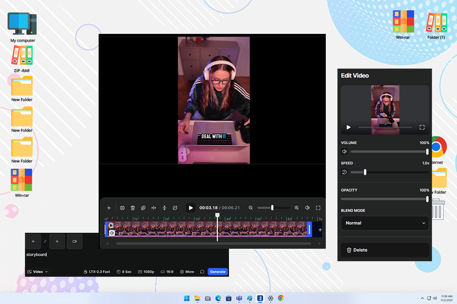
Task: Adjust the Speed slider
Action: 390,172
